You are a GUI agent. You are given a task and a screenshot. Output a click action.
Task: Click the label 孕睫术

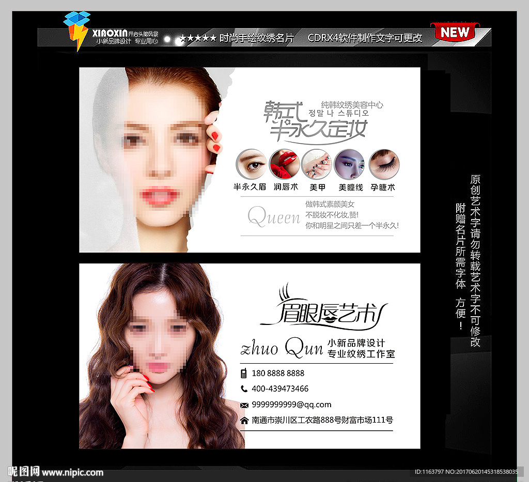pyautogui.click(x=383, y=187)
